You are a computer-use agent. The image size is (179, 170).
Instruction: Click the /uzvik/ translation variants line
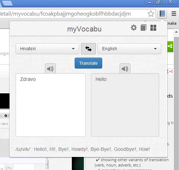click(x=82, y=149)
